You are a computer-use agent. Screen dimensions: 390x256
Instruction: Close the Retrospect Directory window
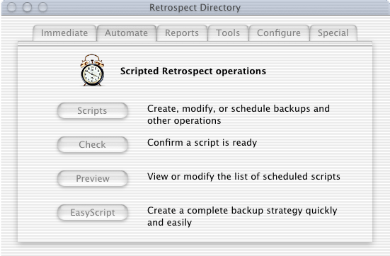(12, 7)
